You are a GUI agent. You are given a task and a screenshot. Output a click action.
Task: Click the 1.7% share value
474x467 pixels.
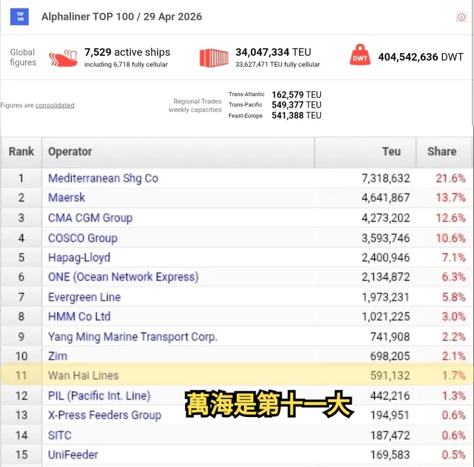click(454, 375)
